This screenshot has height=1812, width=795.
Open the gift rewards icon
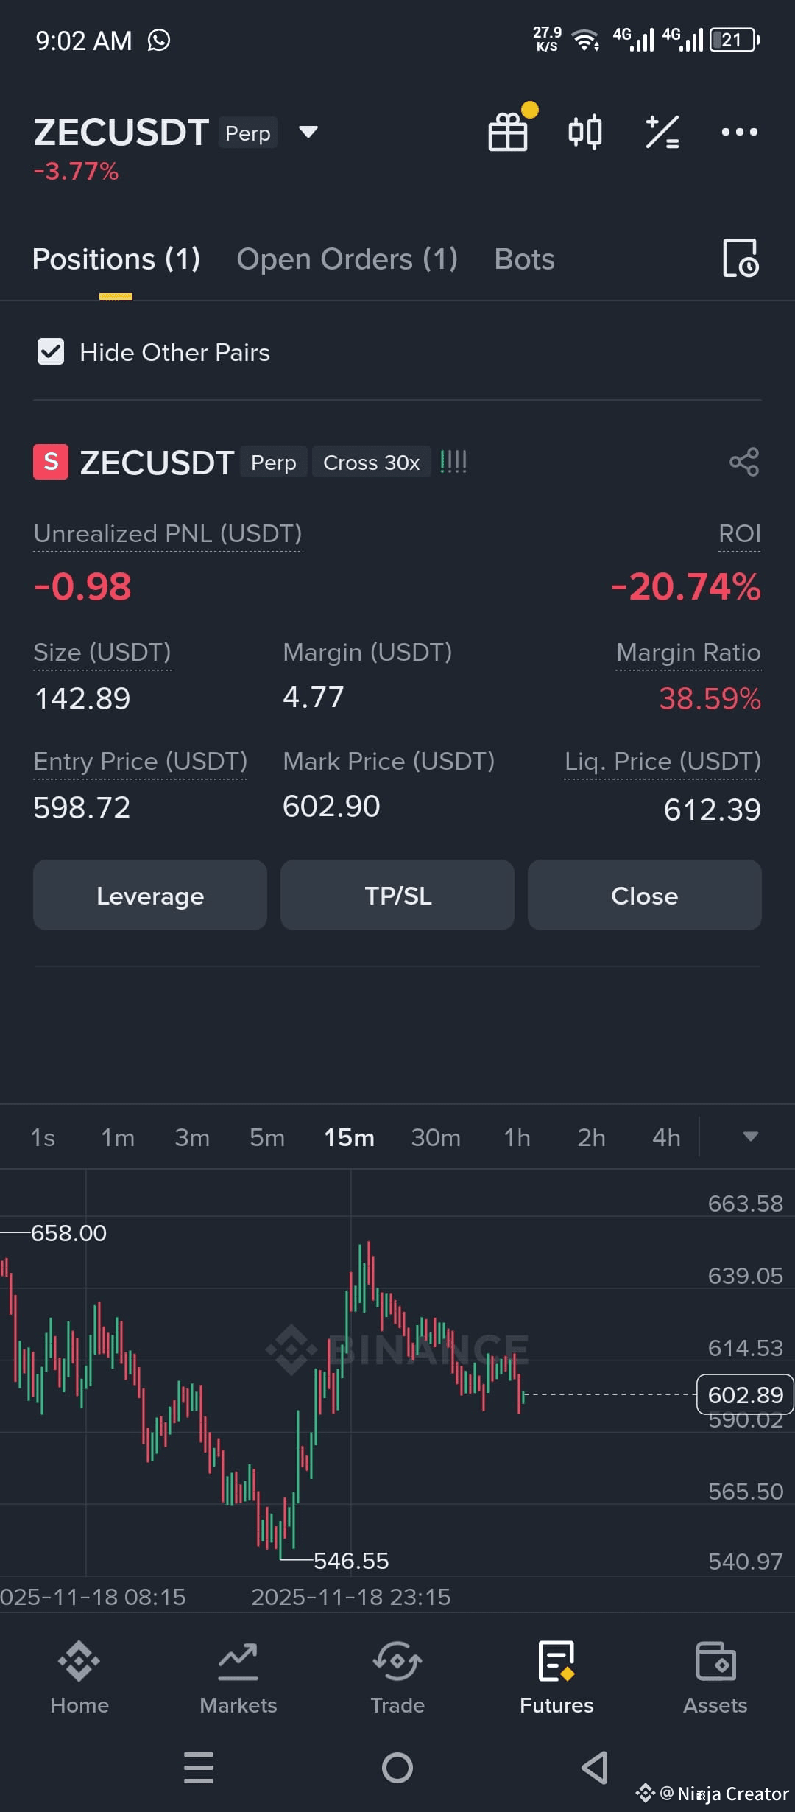[x=508, y=132]
